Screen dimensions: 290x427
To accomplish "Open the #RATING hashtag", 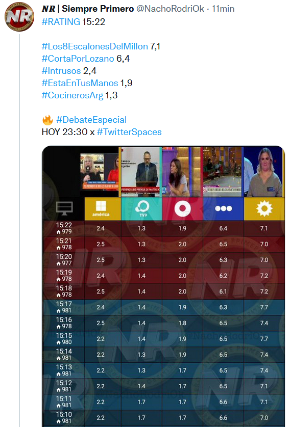I will click(61, 22).
